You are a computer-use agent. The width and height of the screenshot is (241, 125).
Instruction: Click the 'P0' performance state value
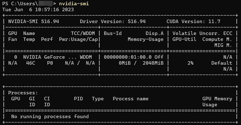[x=50, y=63]
